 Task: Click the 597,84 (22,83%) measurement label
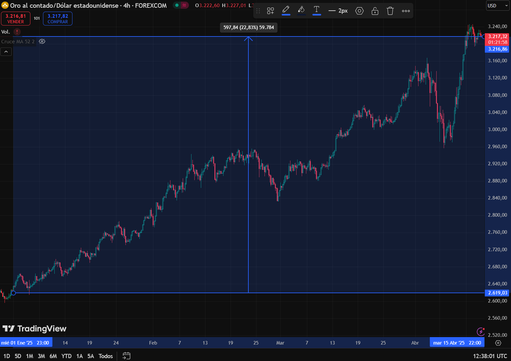249,27
